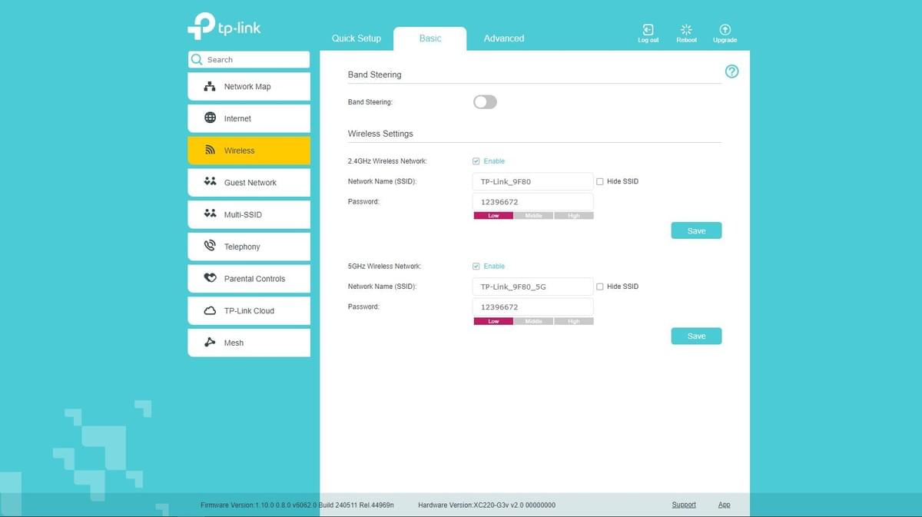Save the 2.4GHz wireless settings

(x=696, y=230)
